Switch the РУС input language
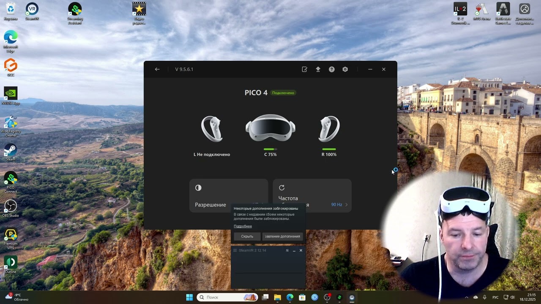This screenshot has width=541, height=304. [x=495, y=297]
